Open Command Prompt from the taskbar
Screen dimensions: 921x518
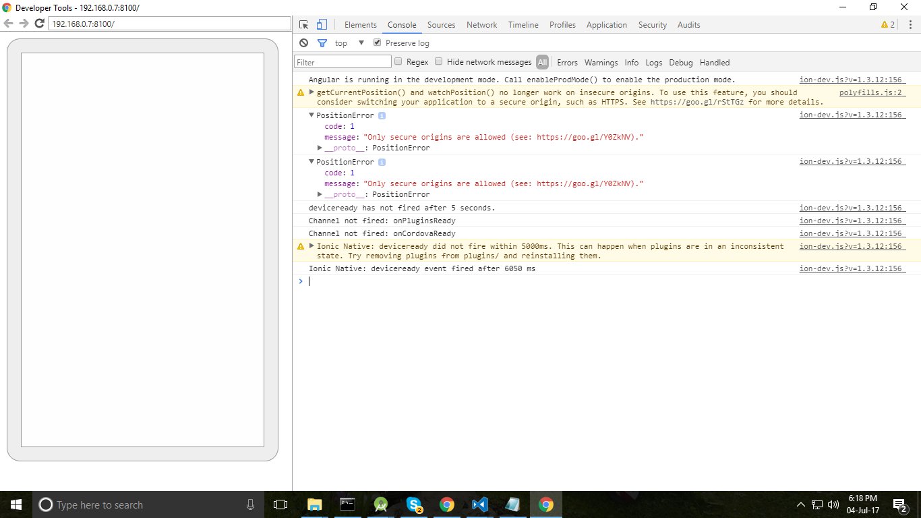coord(347,505)
